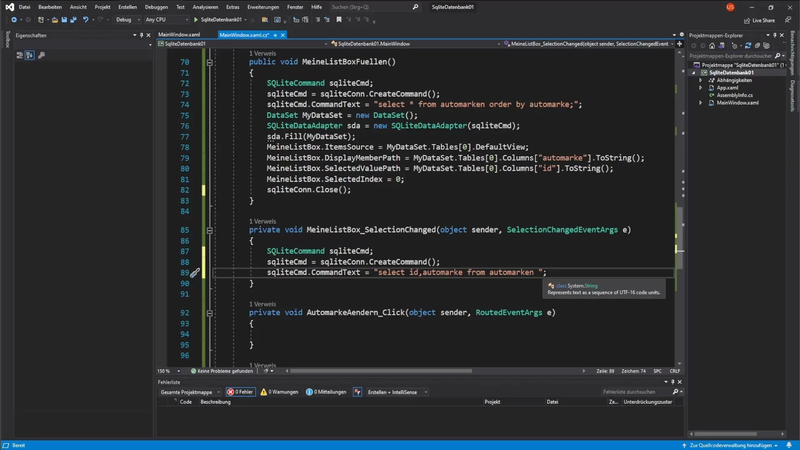Click the quick actions screwdriver on line 89
The height and width of the screenshot is (450, 800).
point(195,273)
